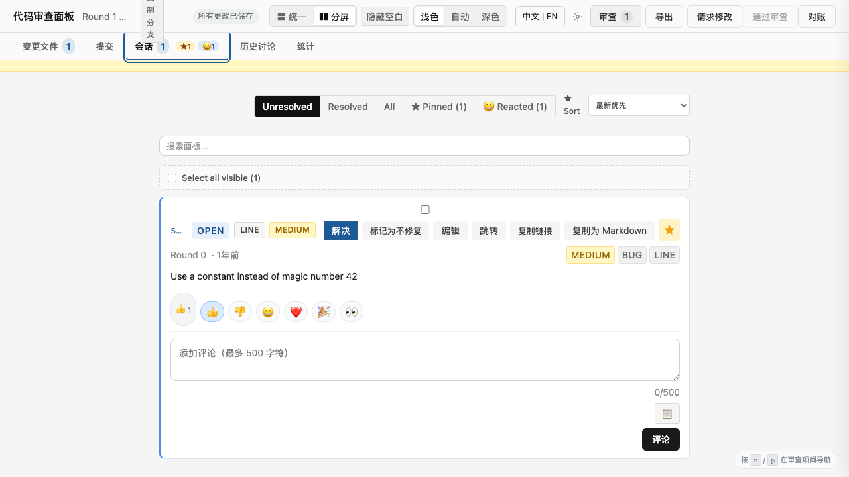Click 跳转 jump button
The height and width of the screenshot is (477, 849).
coord(489,230)
